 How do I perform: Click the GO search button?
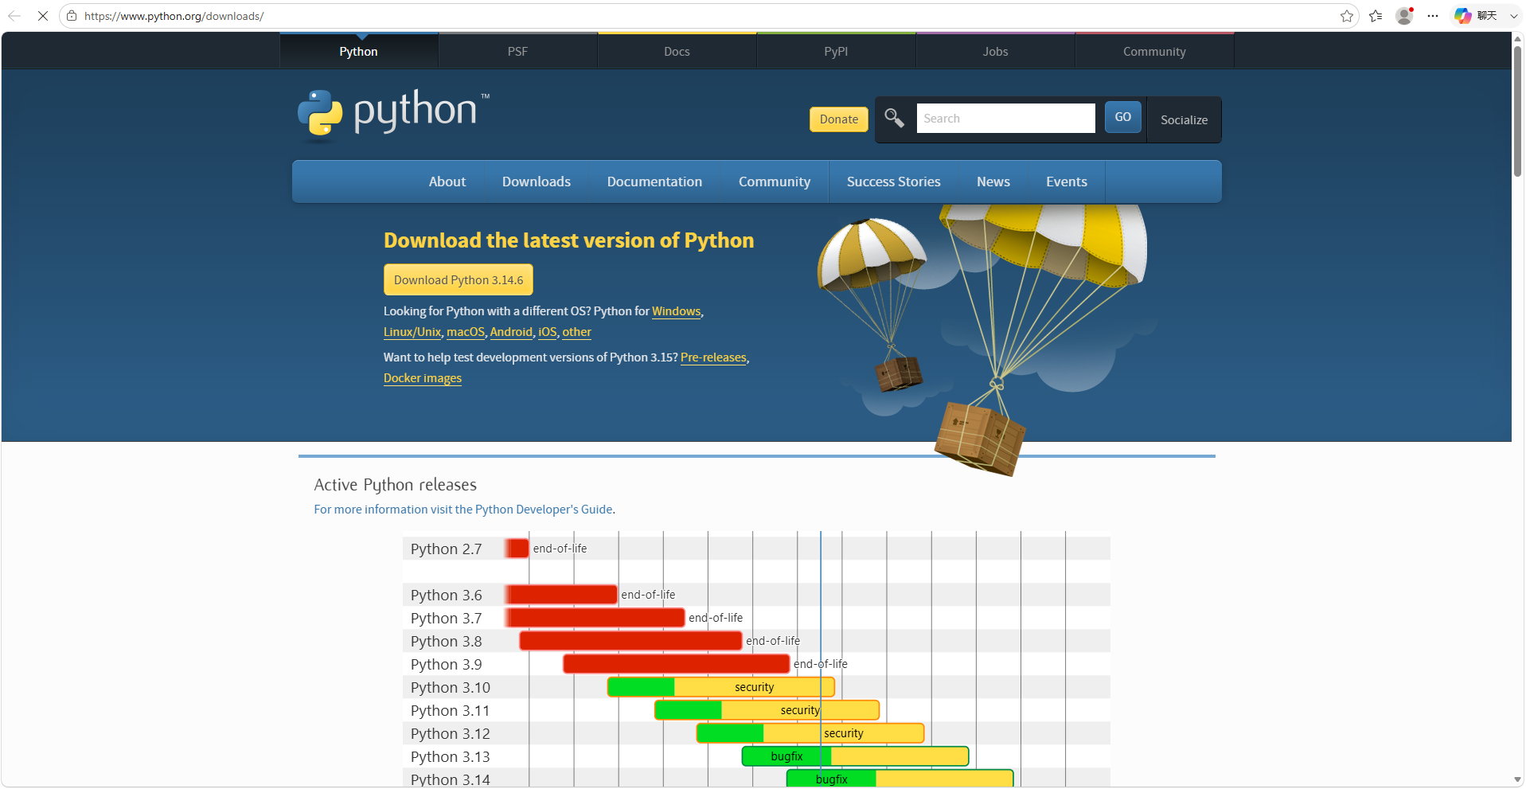[1122, 117]
